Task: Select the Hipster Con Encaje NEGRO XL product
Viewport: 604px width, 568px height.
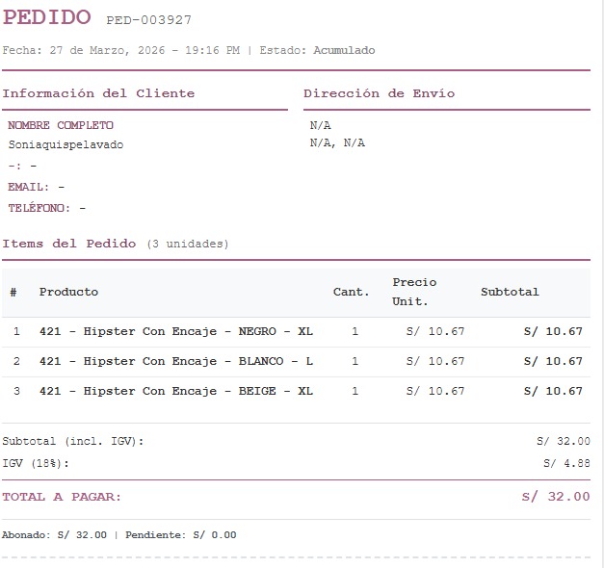Action: click(x=175, y=331)
